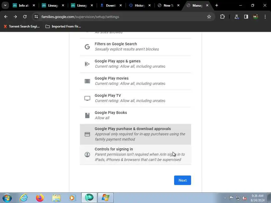Close the History tab
The height and width of the screenshot is (203, 271).
click(x=150, y=5)
